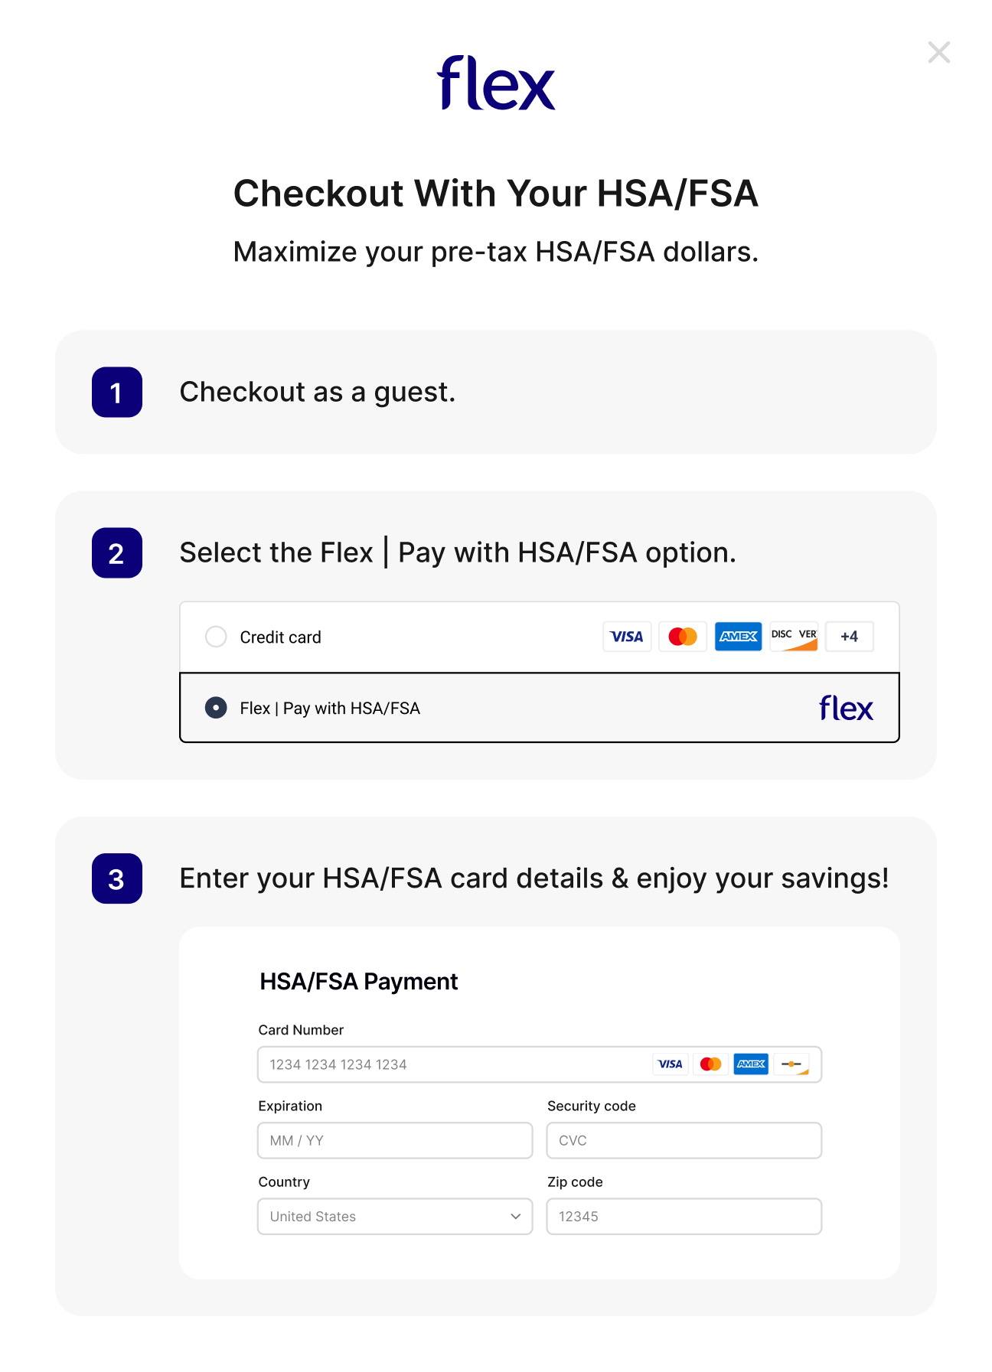Viewport: 992px width, 1372px height.
Task: Click the Discover icon in Credit card row
Action: click(x=794, y=637)
